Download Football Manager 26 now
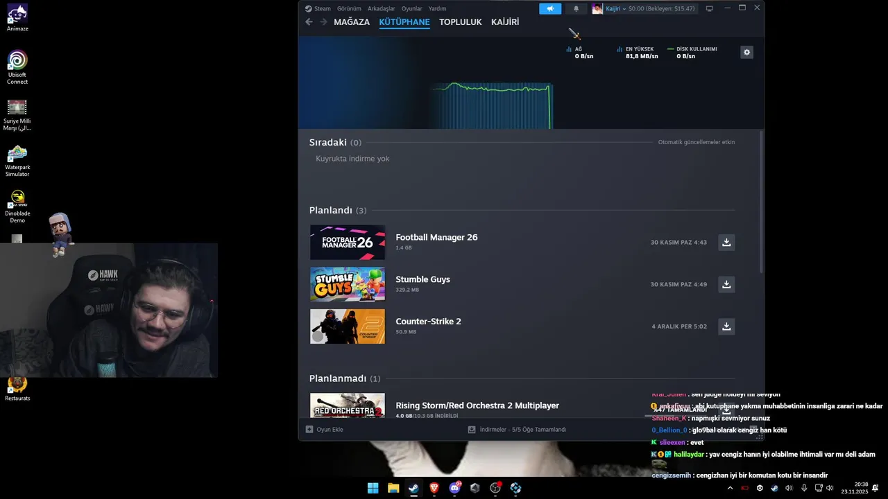Image resolution: width=888 pixels, height=499 pixels. (x=726, y=243)
